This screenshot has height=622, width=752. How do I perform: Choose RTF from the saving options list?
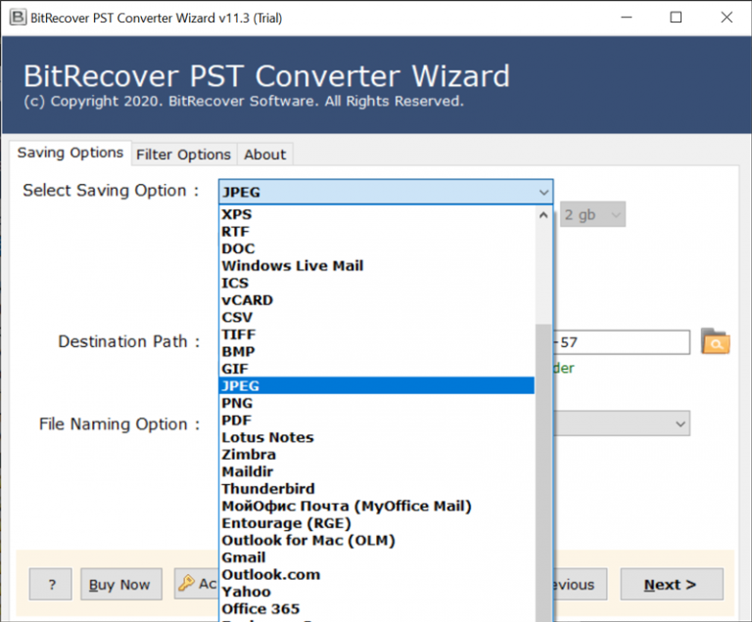click(376, 232)
